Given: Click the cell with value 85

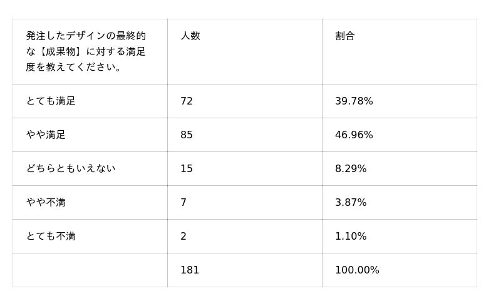Looking at the screenshot, I should pos(187,135).
